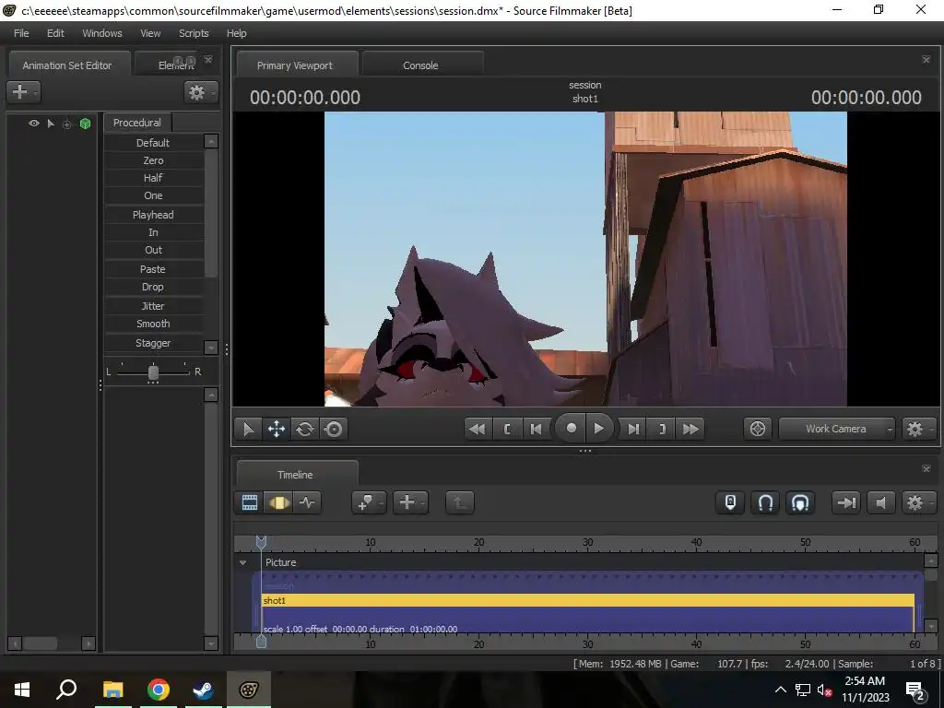
Task: Start recording with the record button
Action: [x=571, y=428]
